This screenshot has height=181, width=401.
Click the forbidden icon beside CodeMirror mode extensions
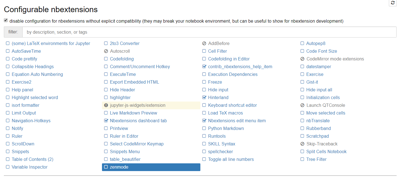click(302, 59)
